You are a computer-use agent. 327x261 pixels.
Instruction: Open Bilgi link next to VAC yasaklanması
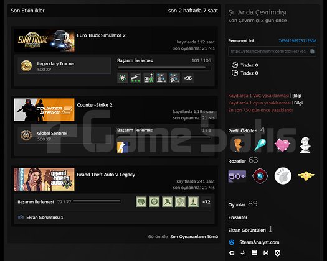[296, 96]
